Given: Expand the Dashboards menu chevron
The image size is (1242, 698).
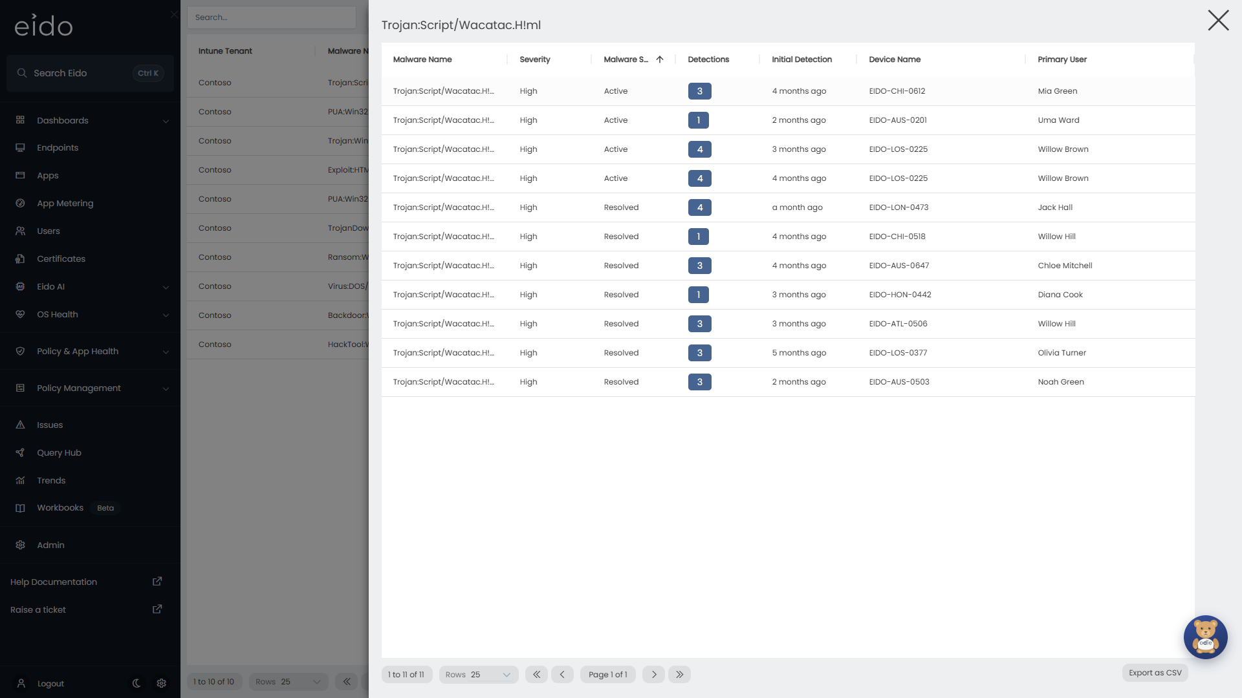Looking at the screenshot, I should [166, 121].
